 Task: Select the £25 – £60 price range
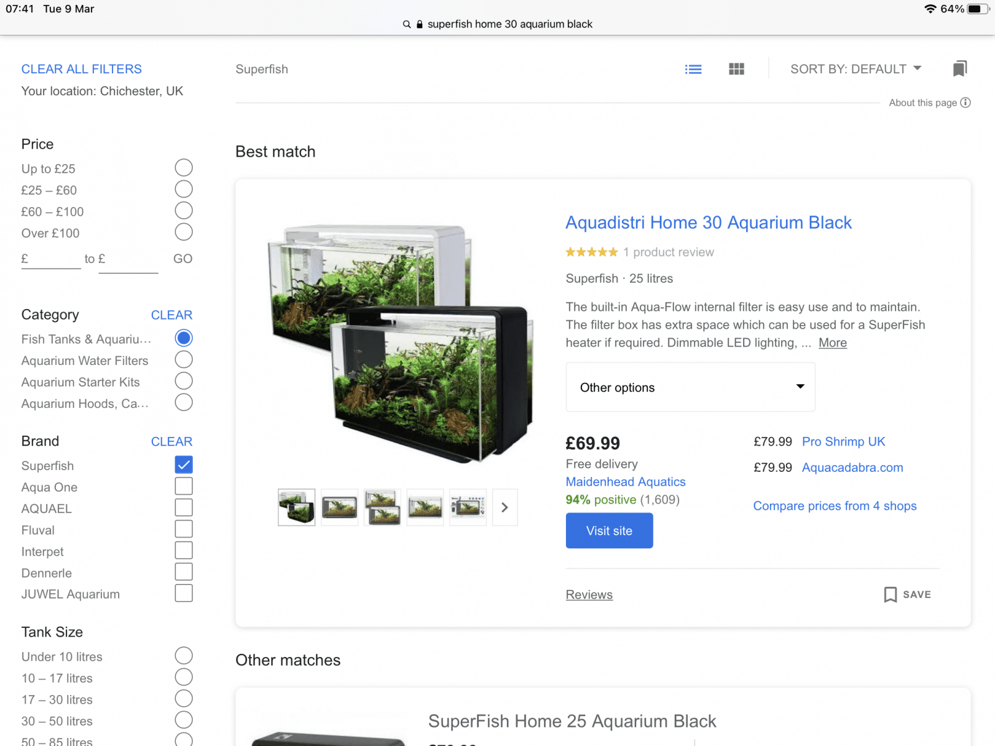tap(183, 190)
